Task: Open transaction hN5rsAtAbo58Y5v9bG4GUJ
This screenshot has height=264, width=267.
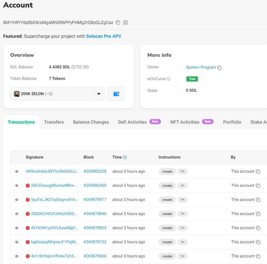Action: point(52,171)
